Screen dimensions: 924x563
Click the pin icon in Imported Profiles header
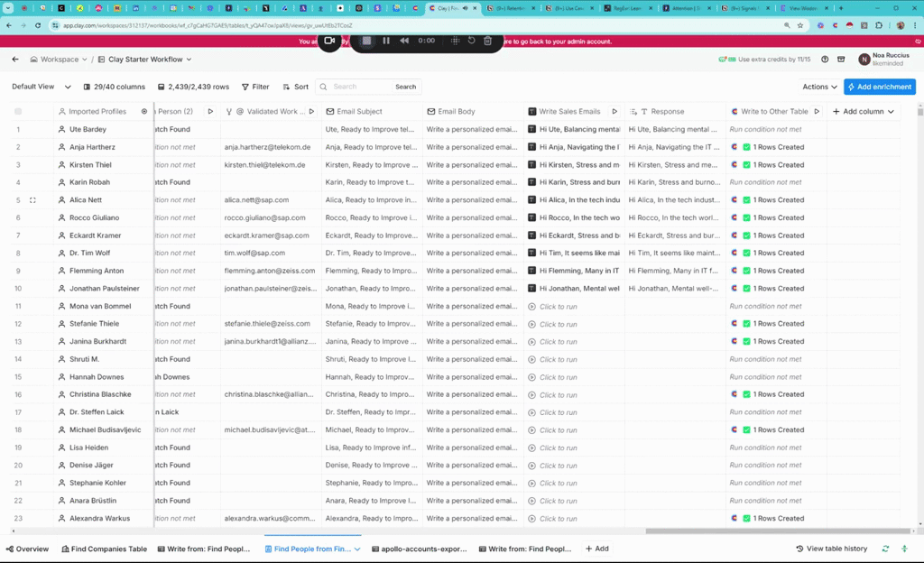coord(143,112)
